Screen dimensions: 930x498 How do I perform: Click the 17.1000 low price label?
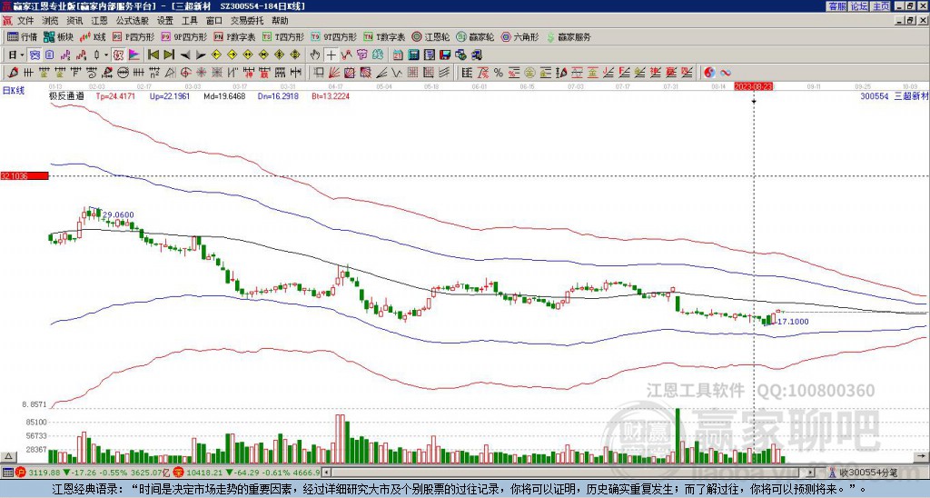click(x=792, y=322)
